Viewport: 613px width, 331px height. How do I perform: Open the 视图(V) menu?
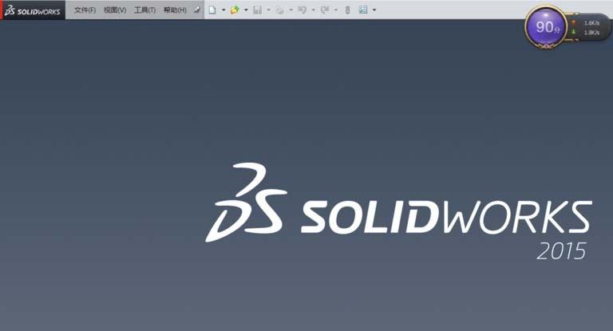click(x=115, y=10)
